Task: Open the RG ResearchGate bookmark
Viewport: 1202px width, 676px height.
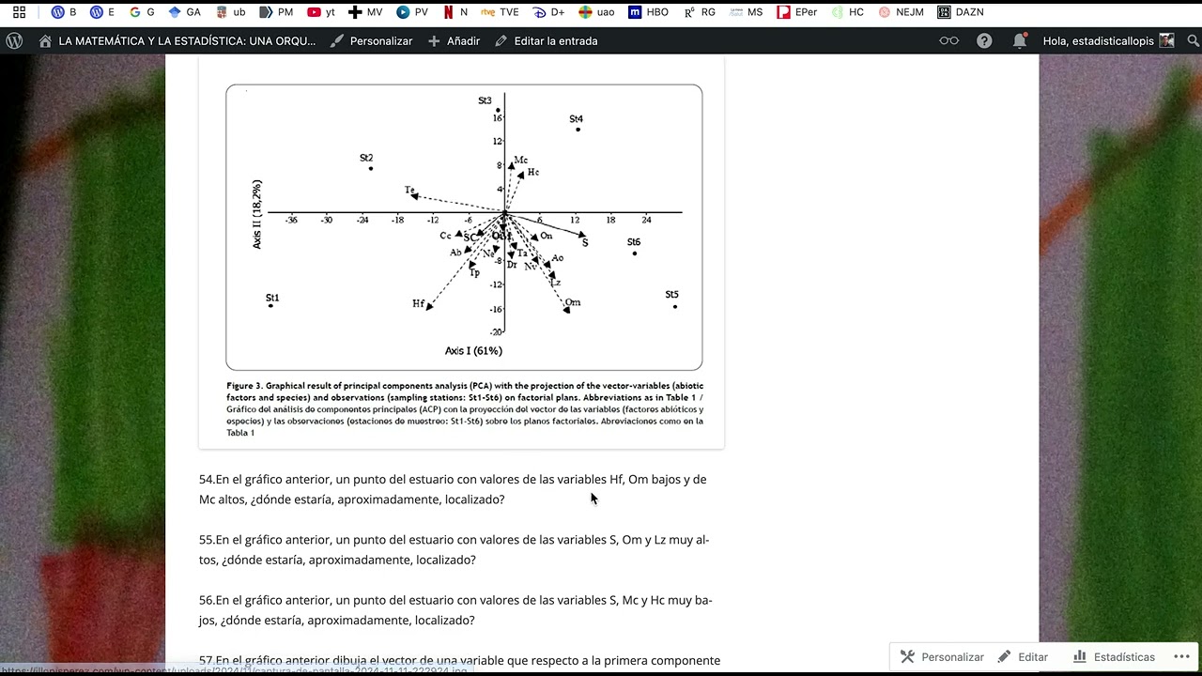Action: tap(700, 12)
